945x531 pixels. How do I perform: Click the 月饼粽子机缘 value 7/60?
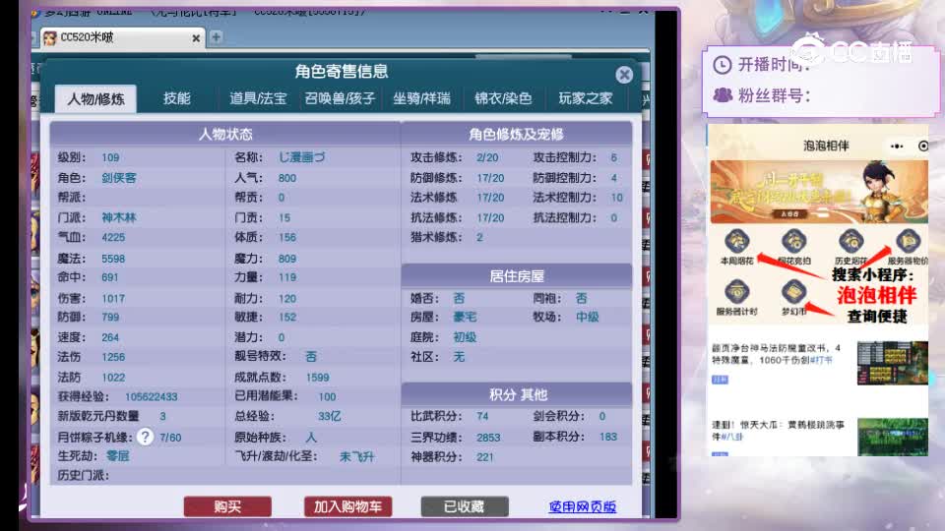pyautogui.click(x=170, y=438)
